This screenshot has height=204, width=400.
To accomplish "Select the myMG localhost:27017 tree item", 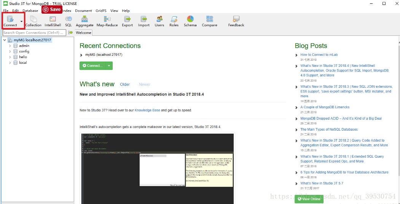I will (x=30, y=40).
